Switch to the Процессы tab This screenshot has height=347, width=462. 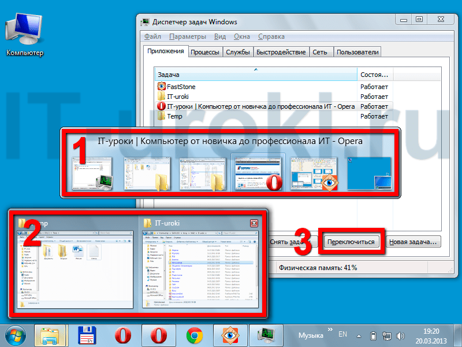click(x=205, y=52)
